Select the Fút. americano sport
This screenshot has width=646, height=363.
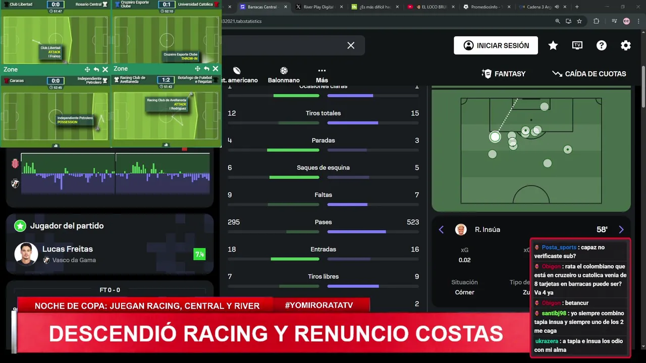239,75
